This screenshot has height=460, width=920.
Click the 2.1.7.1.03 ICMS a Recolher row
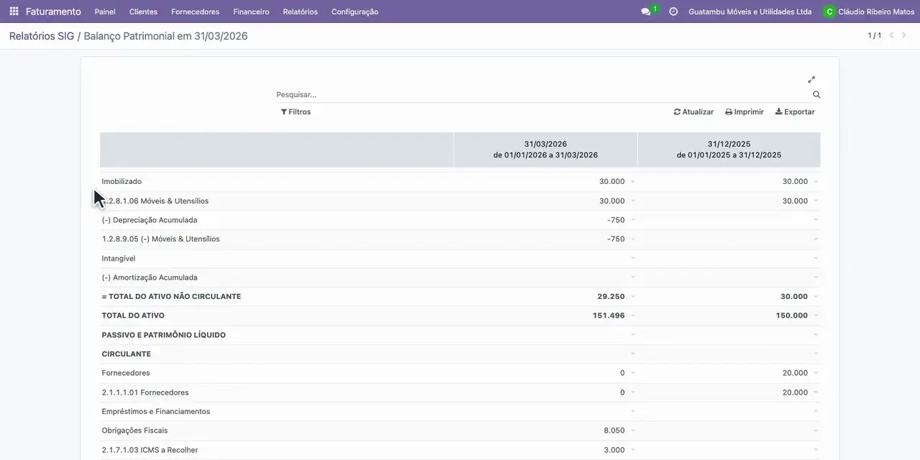point(460,450)
